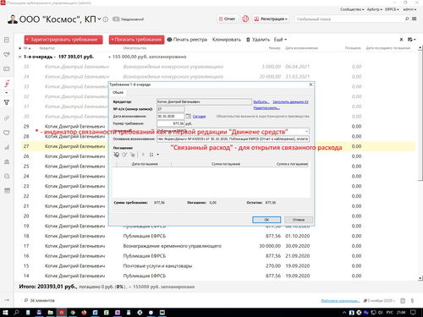Confirm the dialog with OK
Viewport: 423px width, 317px height.
click(266, 220)
